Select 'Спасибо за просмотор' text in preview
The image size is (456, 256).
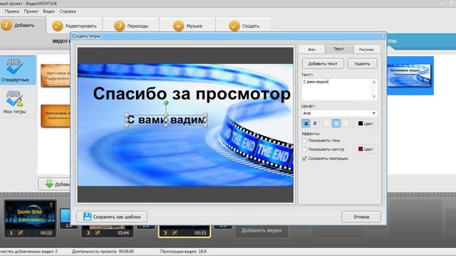tap(192, 94)
